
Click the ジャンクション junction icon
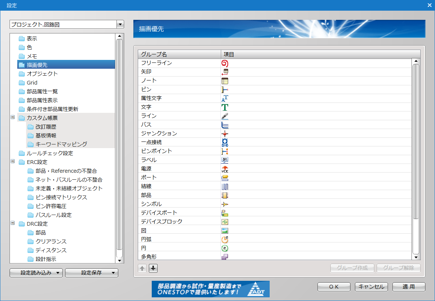[x=225, y=134]
